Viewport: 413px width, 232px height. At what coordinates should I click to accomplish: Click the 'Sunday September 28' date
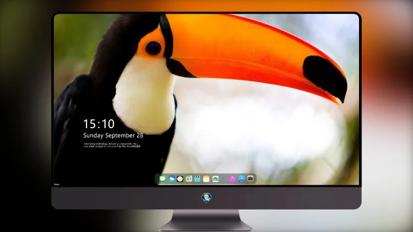[113, 135]
